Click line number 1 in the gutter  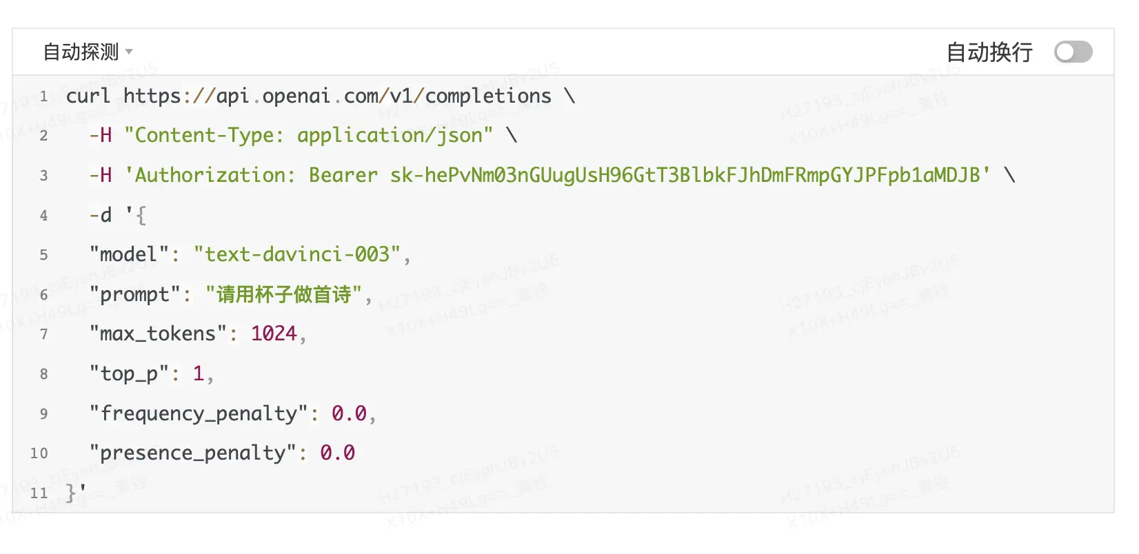(43, 96)
